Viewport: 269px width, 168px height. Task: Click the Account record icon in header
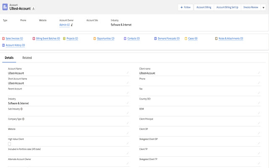[5, 7]
